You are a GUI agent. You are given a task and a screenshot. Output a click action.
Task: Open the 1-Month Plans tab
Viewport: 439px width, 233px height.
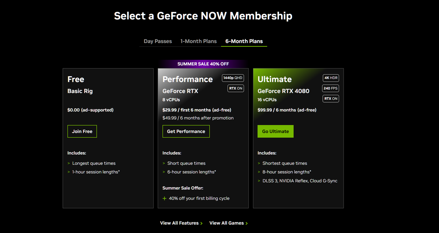pos(198,41)
